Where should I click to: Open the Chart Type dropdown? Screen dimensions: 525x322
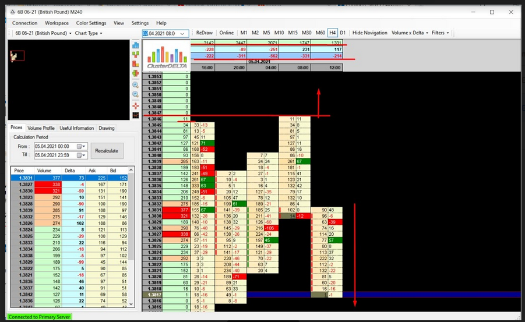point(89,33)
